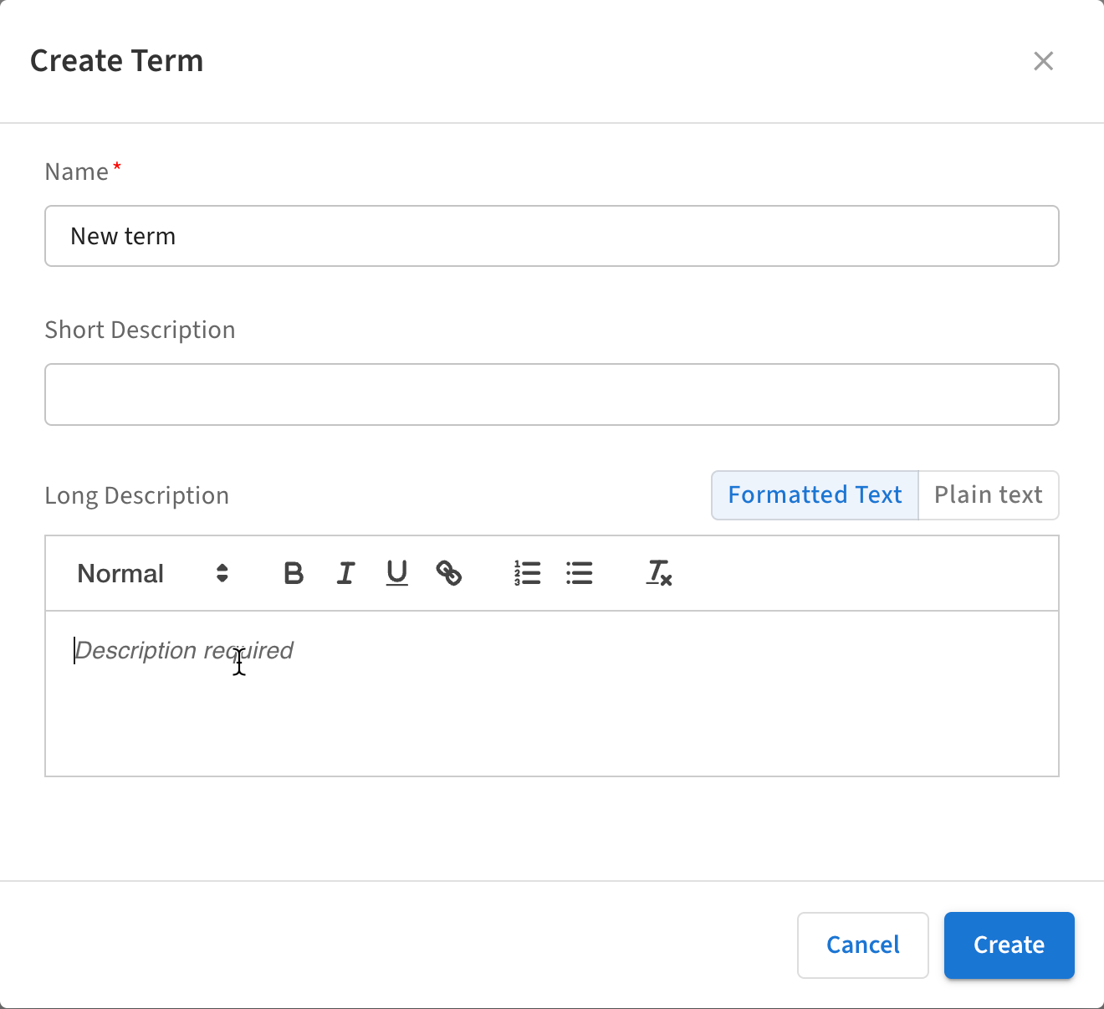This screenshot has height=1009, width=1104.
Task: Click inside the Description required editor area
Action: tap(552, 694)
